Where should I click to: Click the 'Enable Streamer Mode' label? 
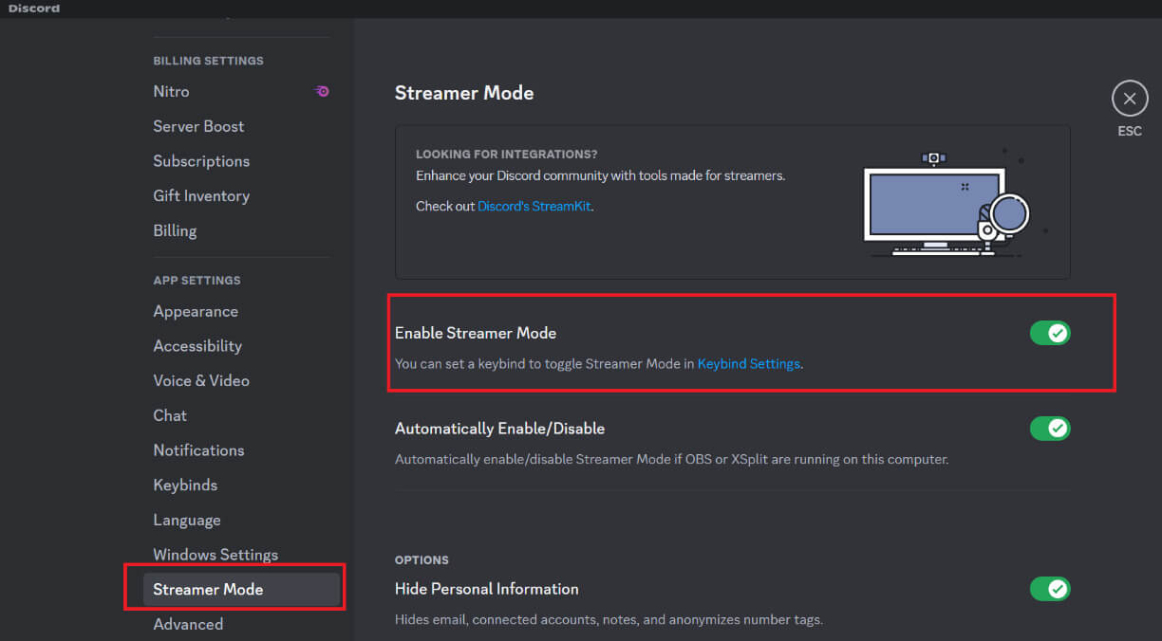click(x=476, y=333)
